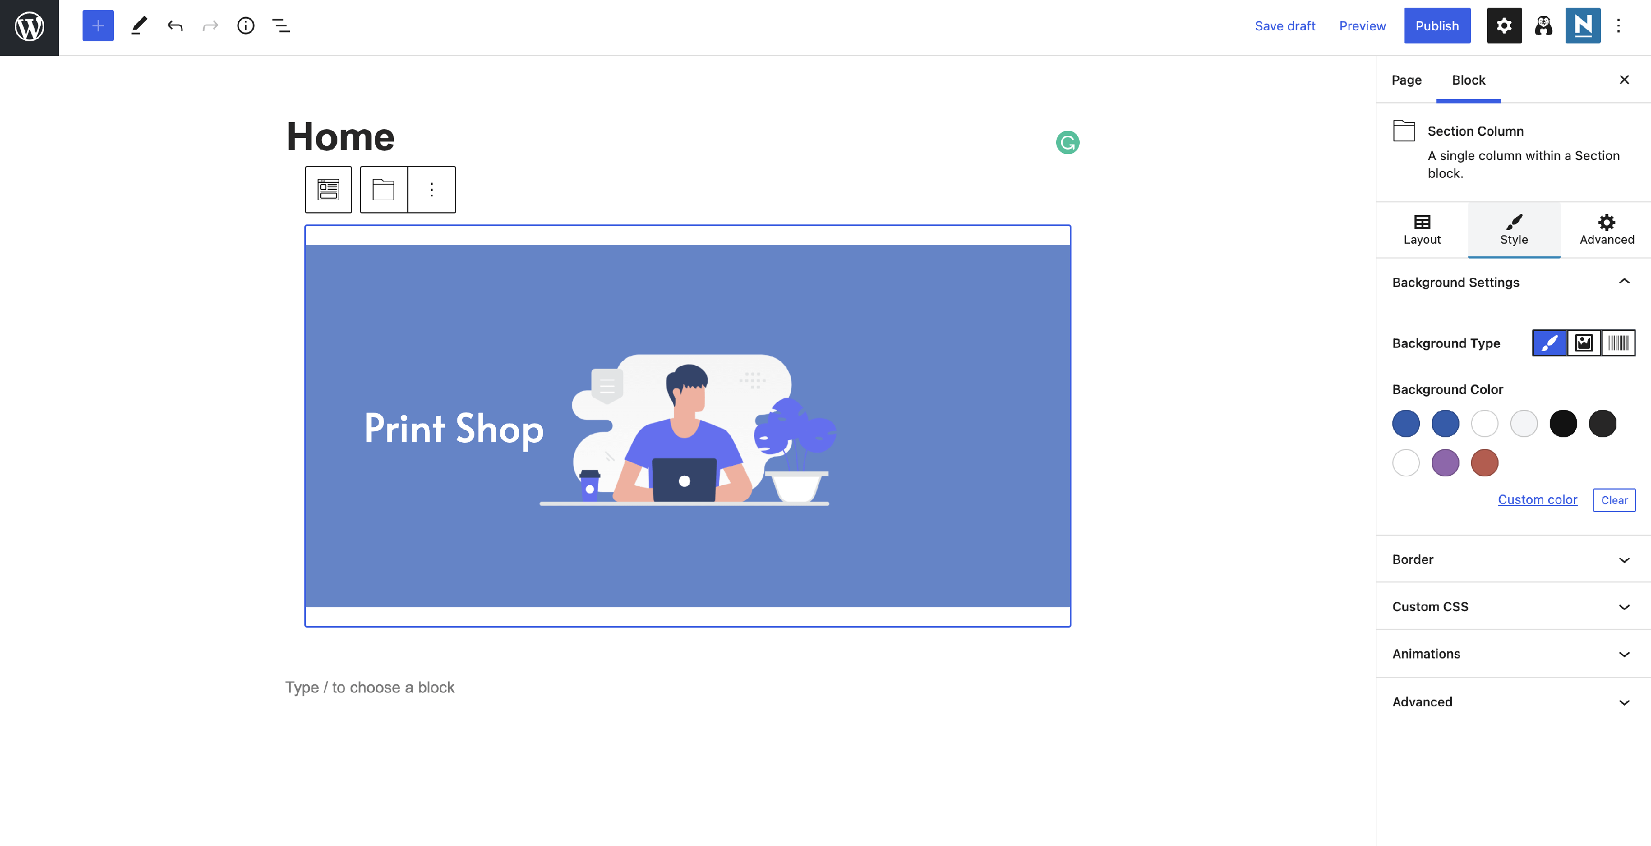The height and width of the screenshot is (846, 1651).
Task: Click the undo arrow icon
Action: point(174,26)
